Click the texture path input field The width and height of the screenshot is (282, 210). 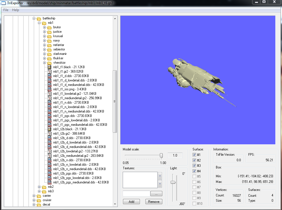[137, 194]
